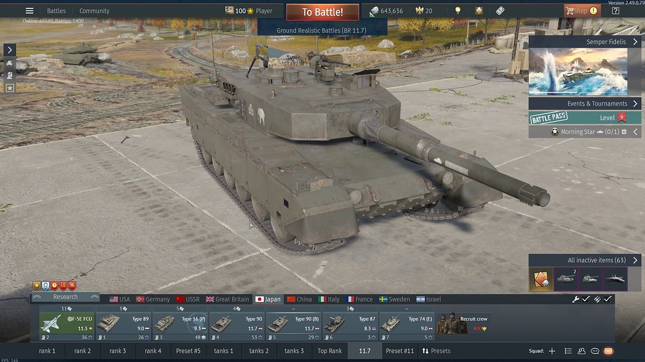Select Japan nation tab
The height and width of the screenshot is (362, 645).
[x=268, y=300]
